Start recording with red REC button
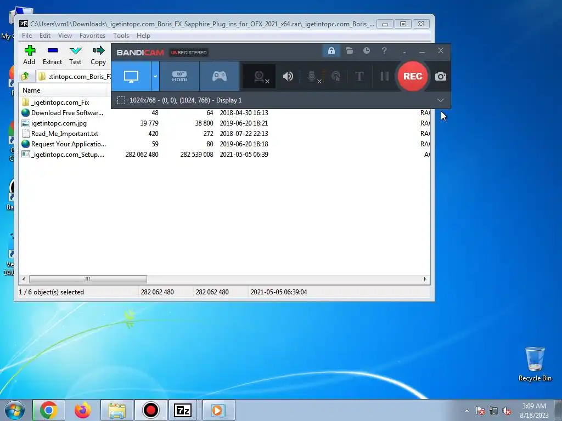 pyautogui.click(x=413, y=76)
